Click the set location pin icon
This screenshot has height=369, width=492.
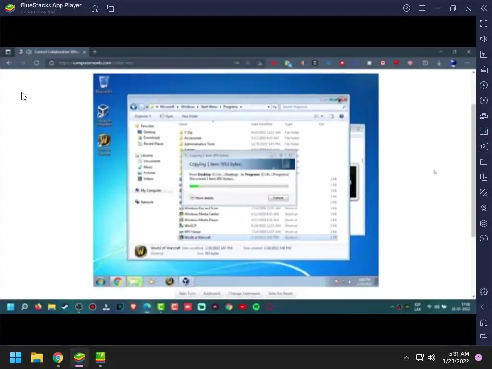(484, 208)
